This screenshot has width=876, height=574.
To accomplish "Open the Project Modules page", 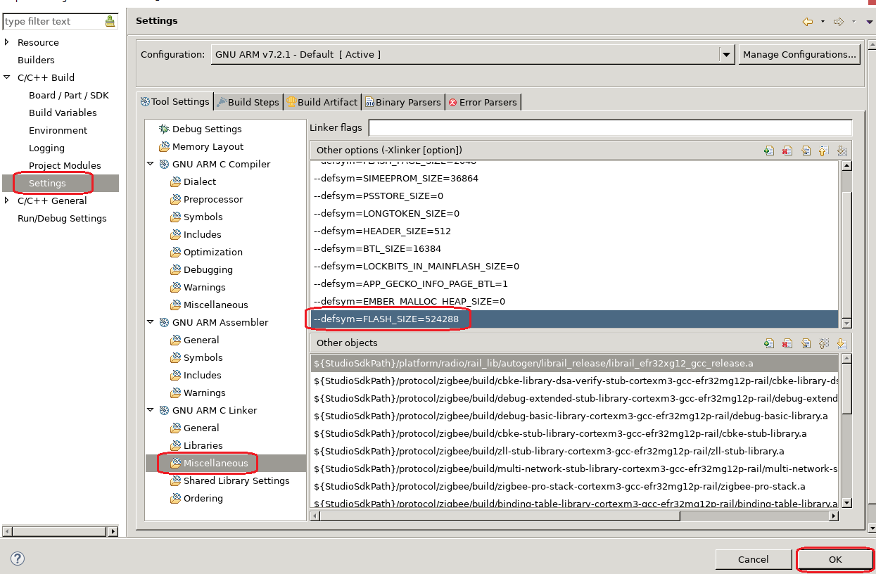I will [x=65, y=165].
